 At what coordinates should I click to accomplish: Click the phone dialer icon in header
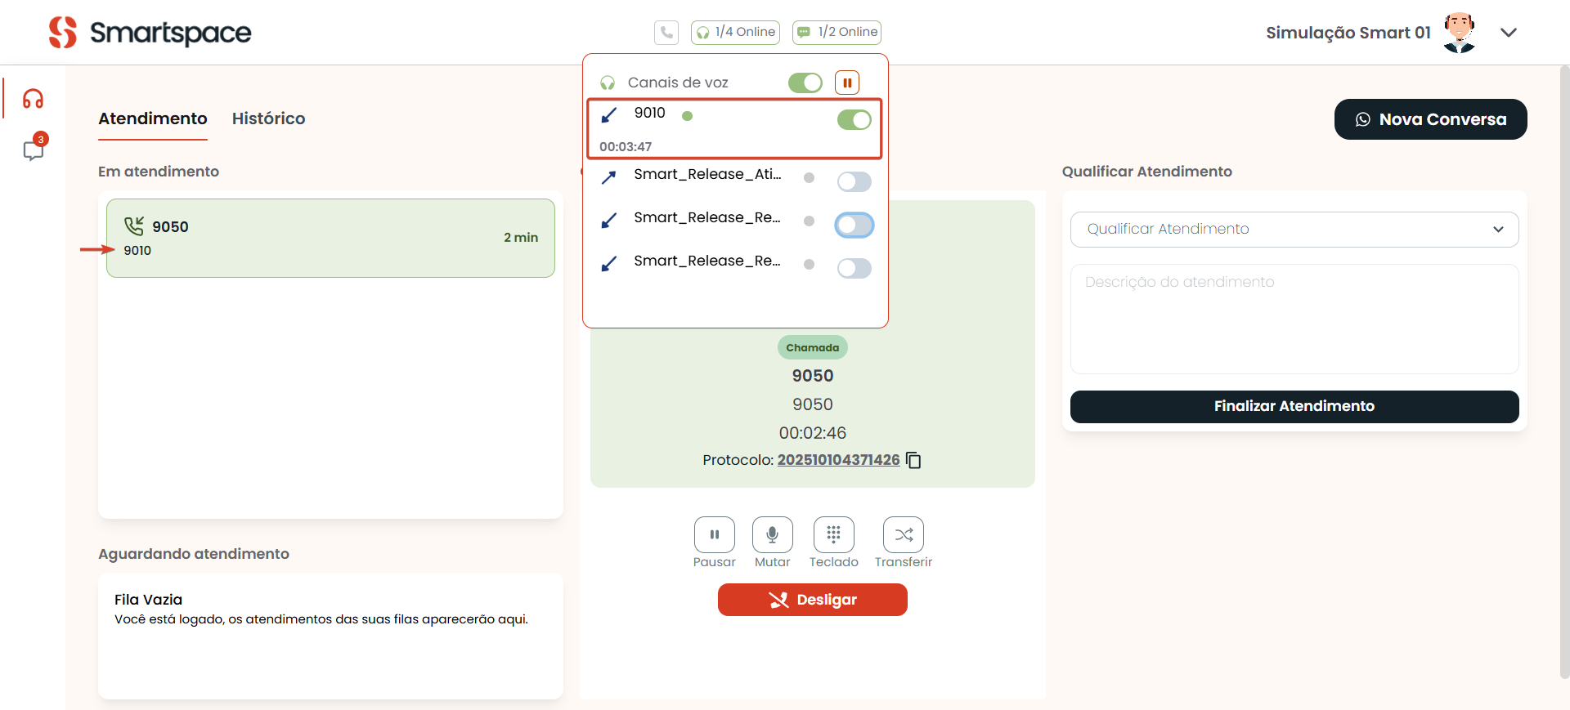pyautogui.click(x=666, y=33)
